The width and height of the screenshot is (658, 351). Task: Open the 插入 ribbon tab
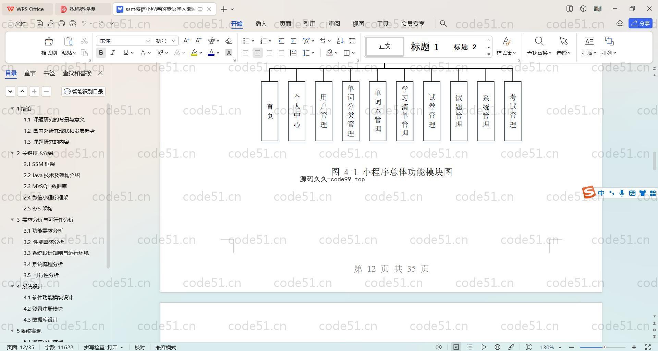(261, 24)
